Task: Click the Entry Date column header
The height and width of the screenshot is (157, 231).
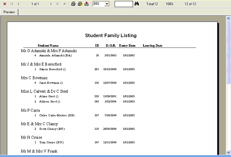Action: [127, 46]
